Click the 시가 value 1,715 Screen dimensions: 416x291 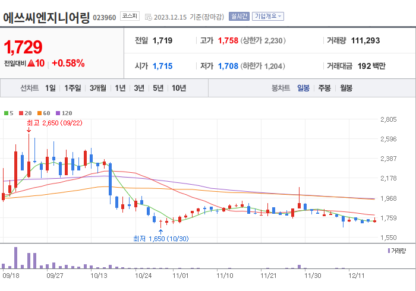point(162,66)
